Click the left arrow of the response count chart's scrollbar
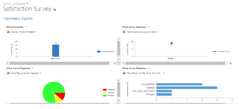The image size is (239, 109). tap(123, 63)
